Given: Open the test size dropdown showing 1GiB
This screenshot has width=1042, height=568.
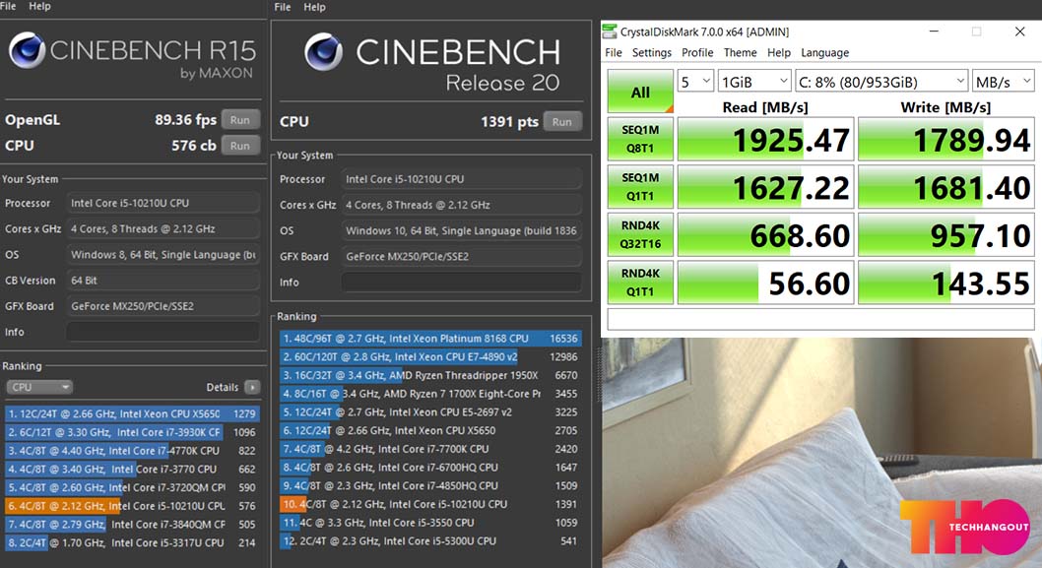Looking at the screenshot, I should [x=755, y=82].
